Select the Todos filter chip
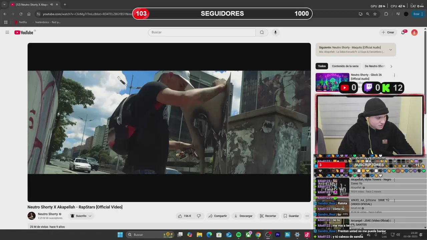Screen dimensions: 427x240 (x=322, y=66)
